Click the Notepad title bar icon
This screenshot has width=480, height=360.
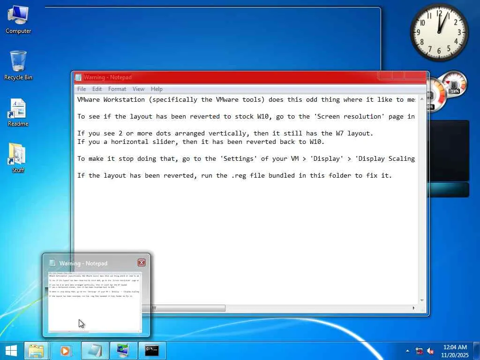pyautogui.click(x=78, y=77)
